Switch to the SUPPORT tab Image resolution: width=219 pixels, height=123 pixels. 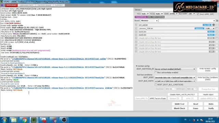click(59, 5)
